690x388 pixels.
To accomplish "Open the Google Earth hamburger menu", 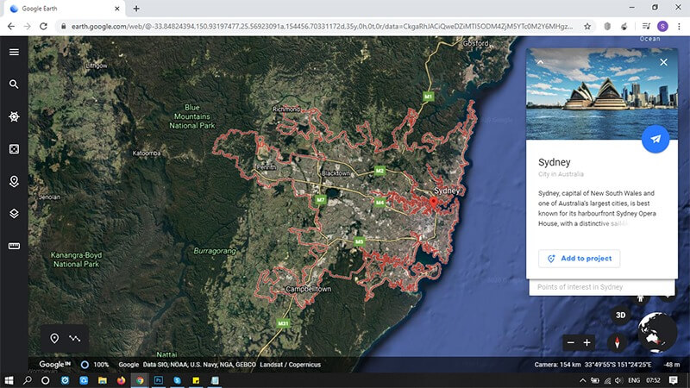I will click(14, 52).
